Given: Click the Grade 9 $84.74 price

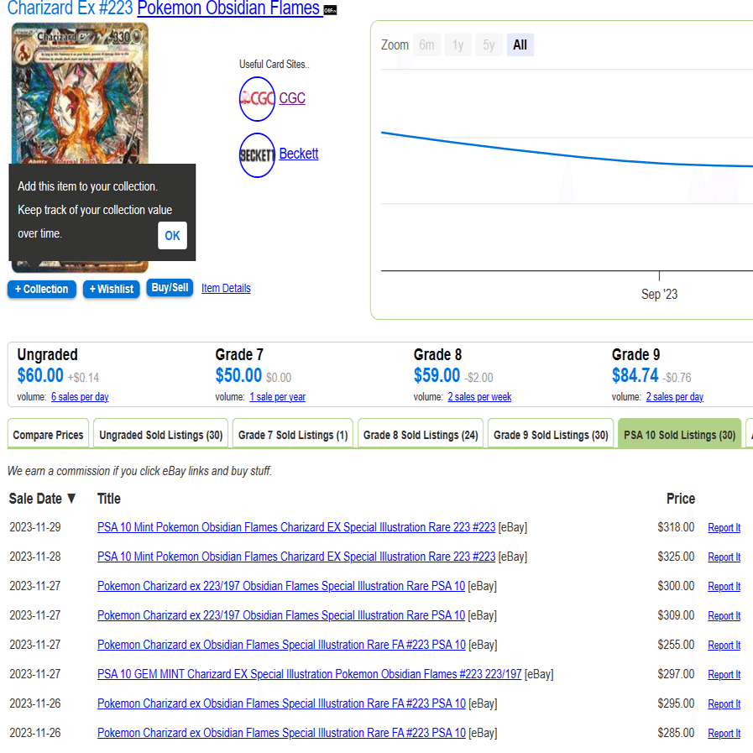Looking at the screenshot, I should [635, 375].
